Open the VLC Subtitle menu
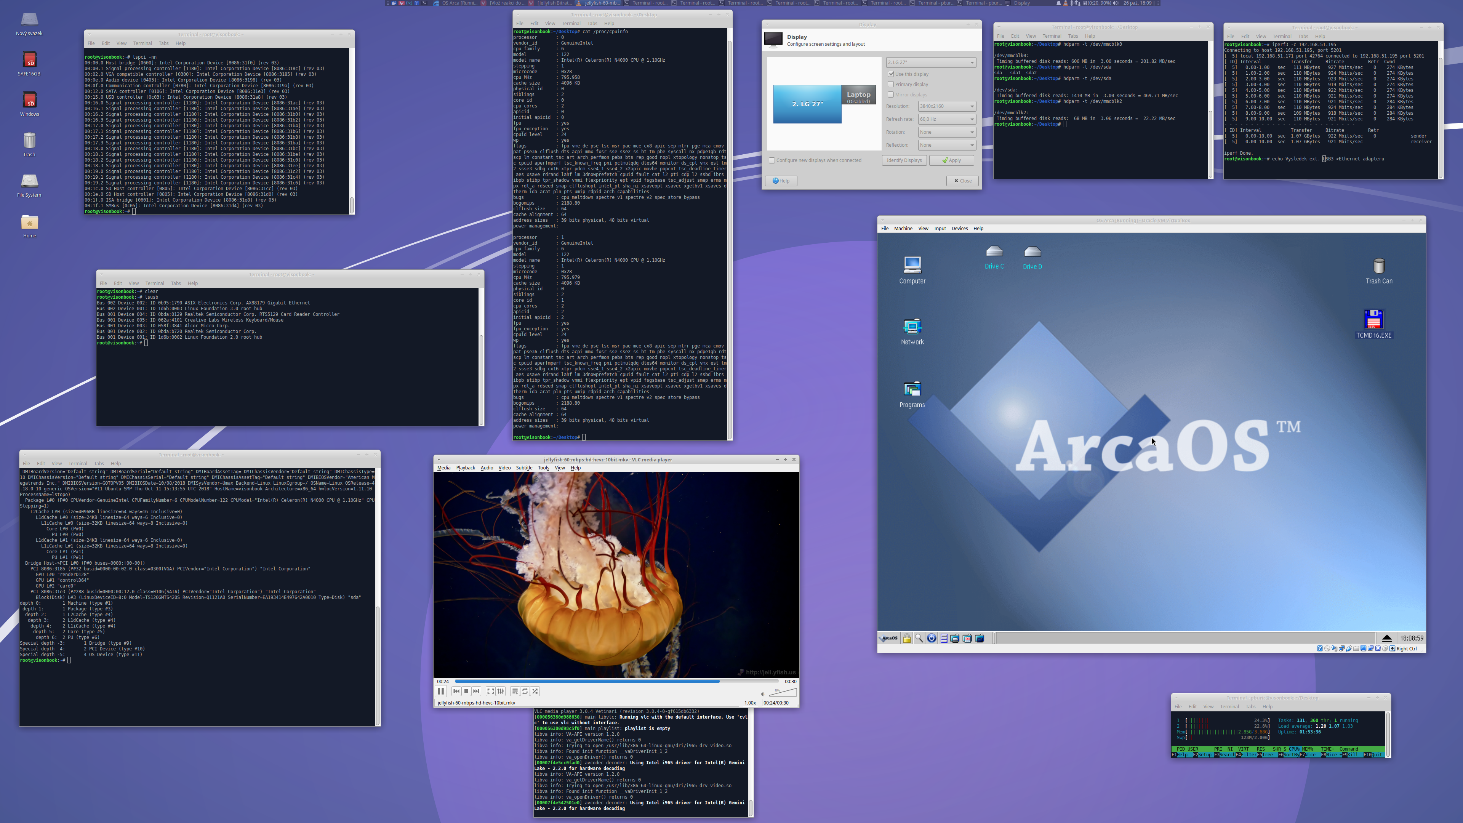Viewport: 1463px width, 823px height. pos(524,468)
